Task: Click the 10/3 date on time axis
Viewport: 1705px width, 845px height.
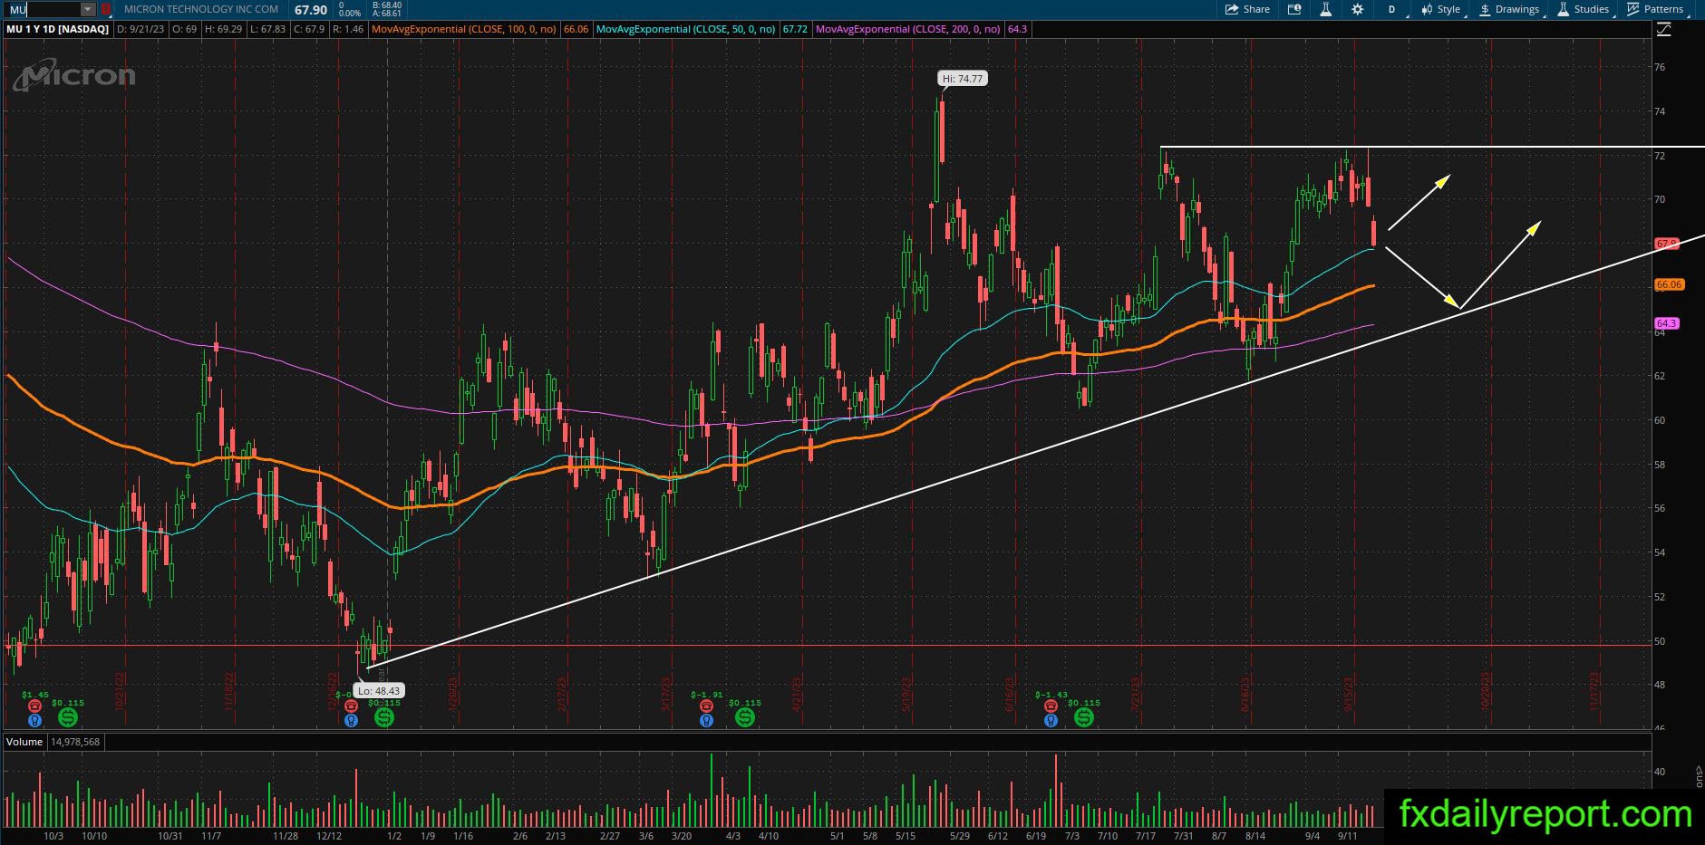Action: point(53,836)
